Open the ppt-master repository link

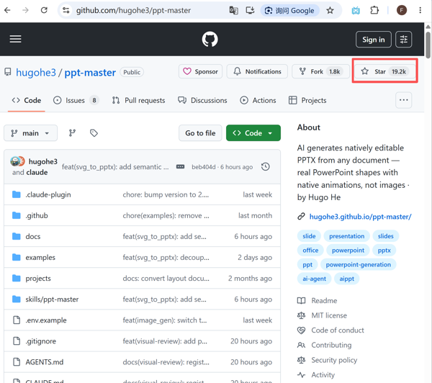click(x=90, y=73)
